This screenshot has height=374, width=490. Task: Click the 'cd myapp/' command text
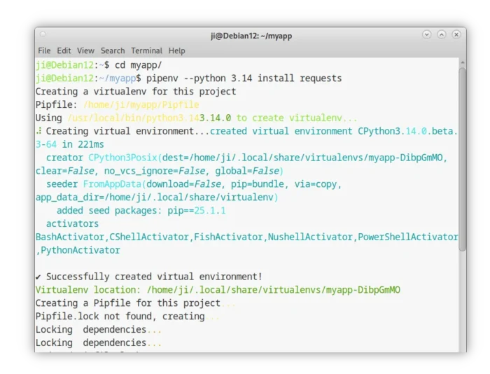(x=138, y=65)
